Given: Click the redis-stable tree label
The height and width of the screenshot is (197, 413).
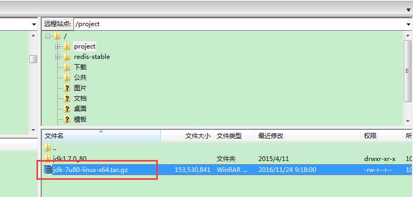Looking at the screenshot, I should point(92,57).
